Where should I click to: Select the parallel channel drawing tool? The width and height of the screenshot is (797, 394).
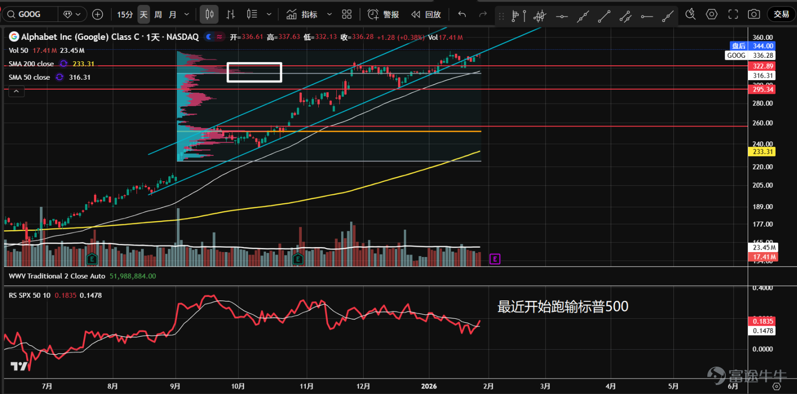point(625,16)
